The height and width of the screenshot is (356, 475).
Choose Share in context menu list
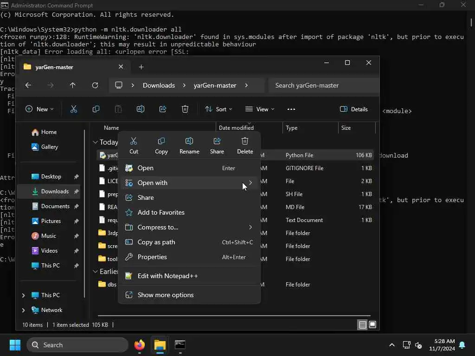click(189, 197)
